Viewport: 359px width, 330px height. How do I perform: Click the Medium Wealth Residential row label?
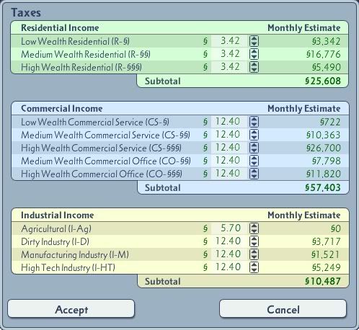click(x=86, y=54)
